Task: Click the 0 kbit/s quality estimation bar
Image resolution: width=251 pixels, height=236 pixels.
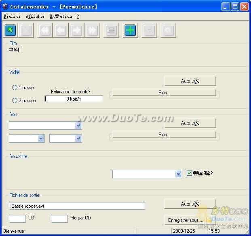Action: [74, 99]
